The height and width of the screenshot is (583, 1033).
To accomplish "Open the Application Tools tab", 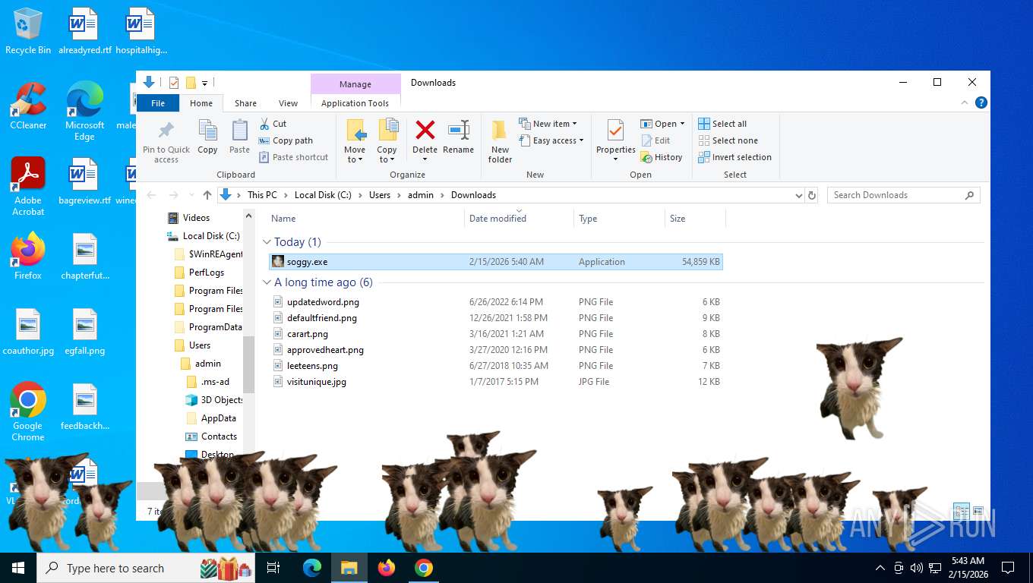I will tap(355, 103).
